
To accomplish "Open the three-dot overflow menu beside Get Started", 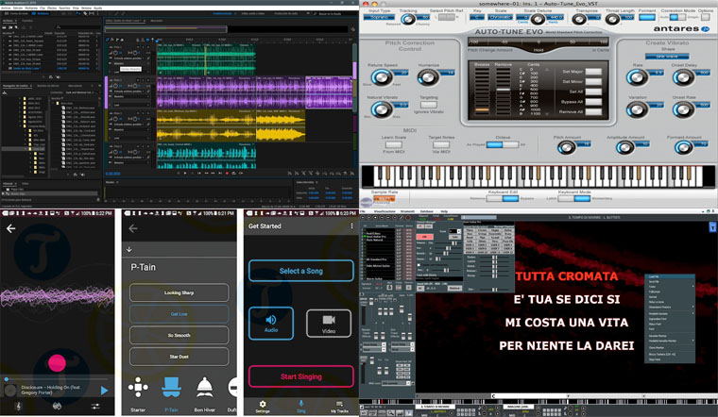I will tap(351, 225).
